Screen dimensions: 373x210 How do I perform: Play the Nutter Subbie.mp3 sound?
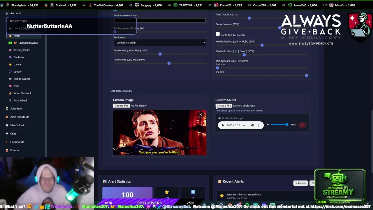coord(223,125)
